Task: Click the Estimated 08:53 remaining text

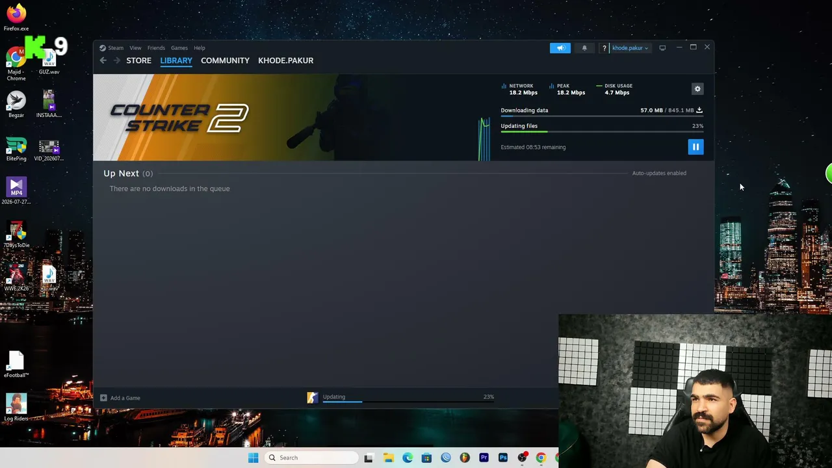Action: 533,148
